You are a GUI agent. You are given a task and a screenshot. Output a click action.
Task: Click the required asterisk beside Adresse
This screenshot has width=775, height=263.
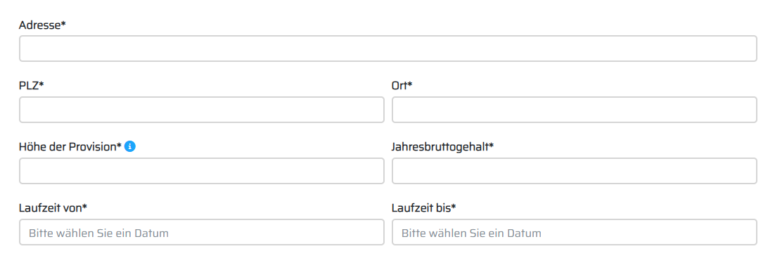pyautogui.click(x=63, y=23)
